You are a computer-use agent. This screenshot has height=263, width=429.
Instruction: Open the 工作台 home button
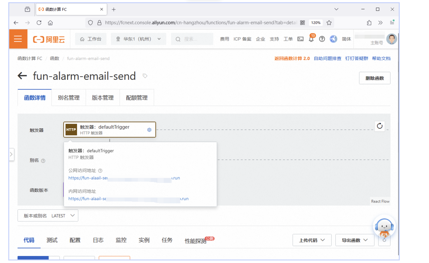(91, 39)
